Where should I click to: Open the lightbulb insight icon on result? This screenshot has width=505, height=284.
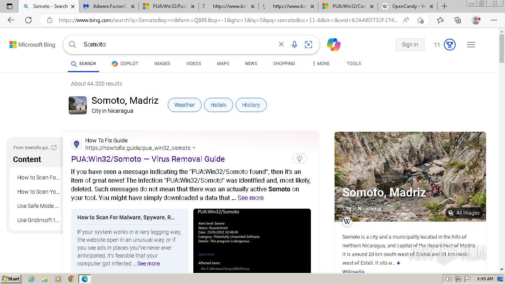coord(299,159)
